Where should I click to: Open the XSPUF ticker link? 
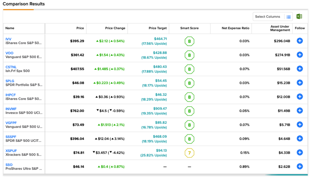[11, 151]
